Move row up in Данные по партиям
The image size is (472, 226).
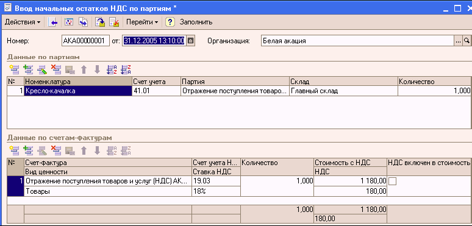click(84, 69)
